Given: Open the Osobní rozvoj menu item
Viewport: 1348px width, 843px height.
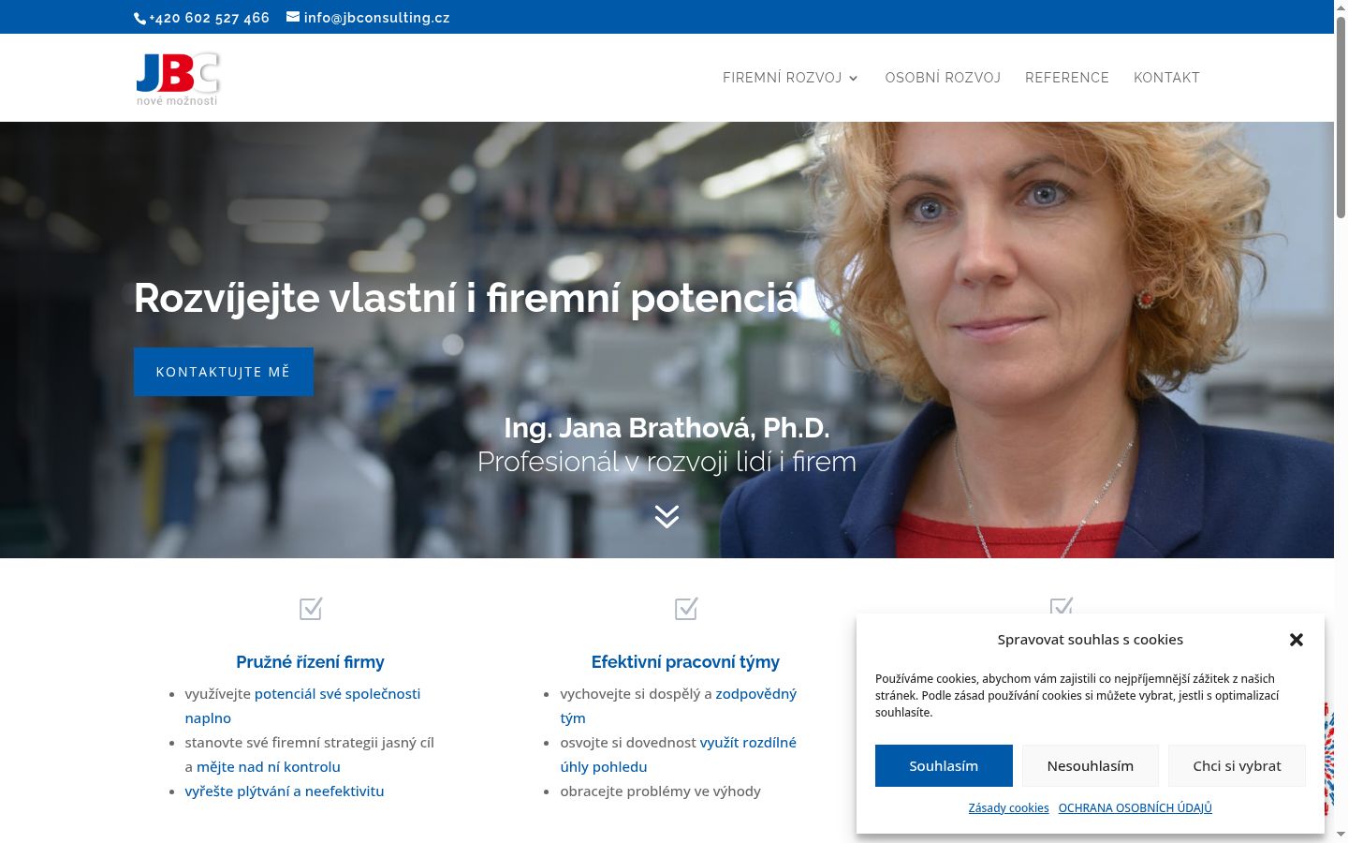Looking at the screenshot, I should (x=943, y=78).
